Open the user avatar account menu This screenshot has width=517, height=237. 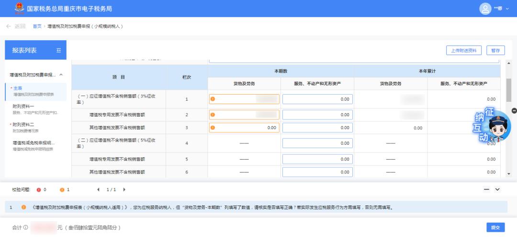point(485,8)
